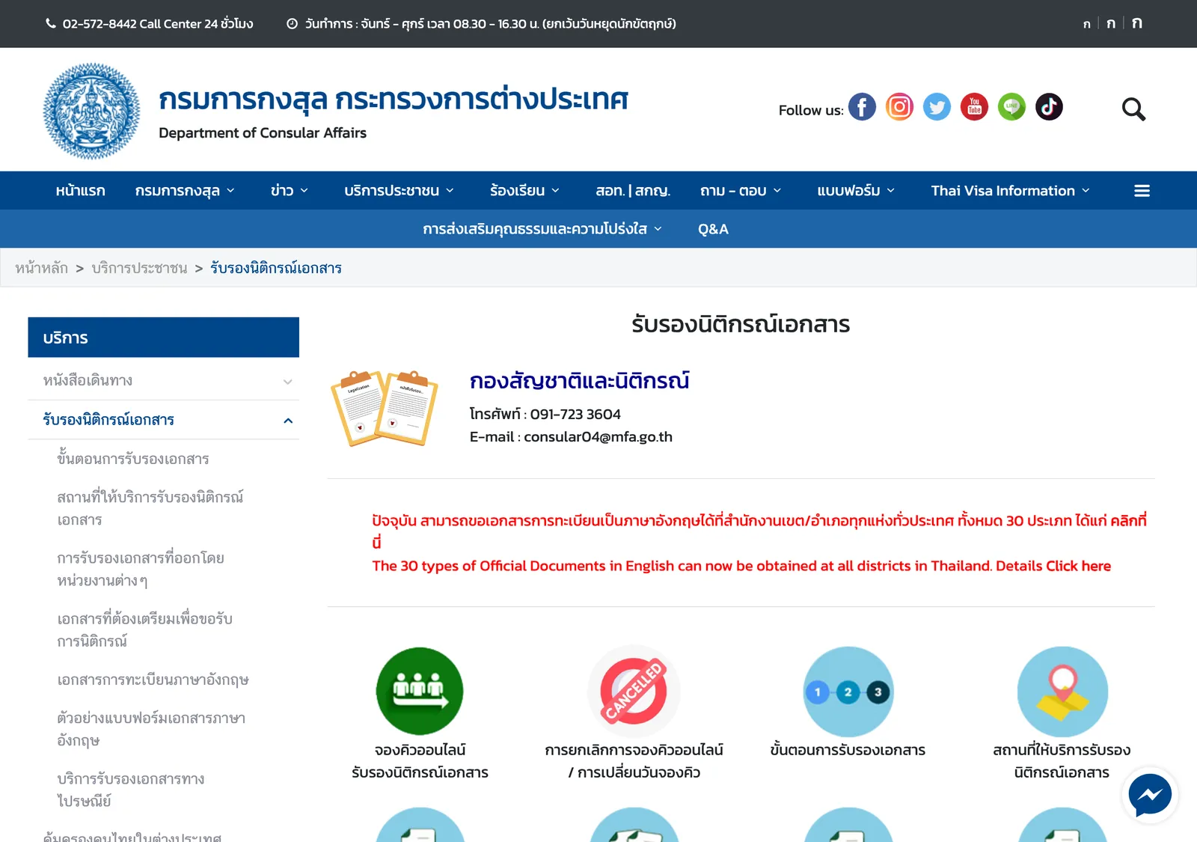Open เอกสารการทะเบียนภาษาอังกฤษ sidebar link
1197x842 pixels.
(153, 680)
